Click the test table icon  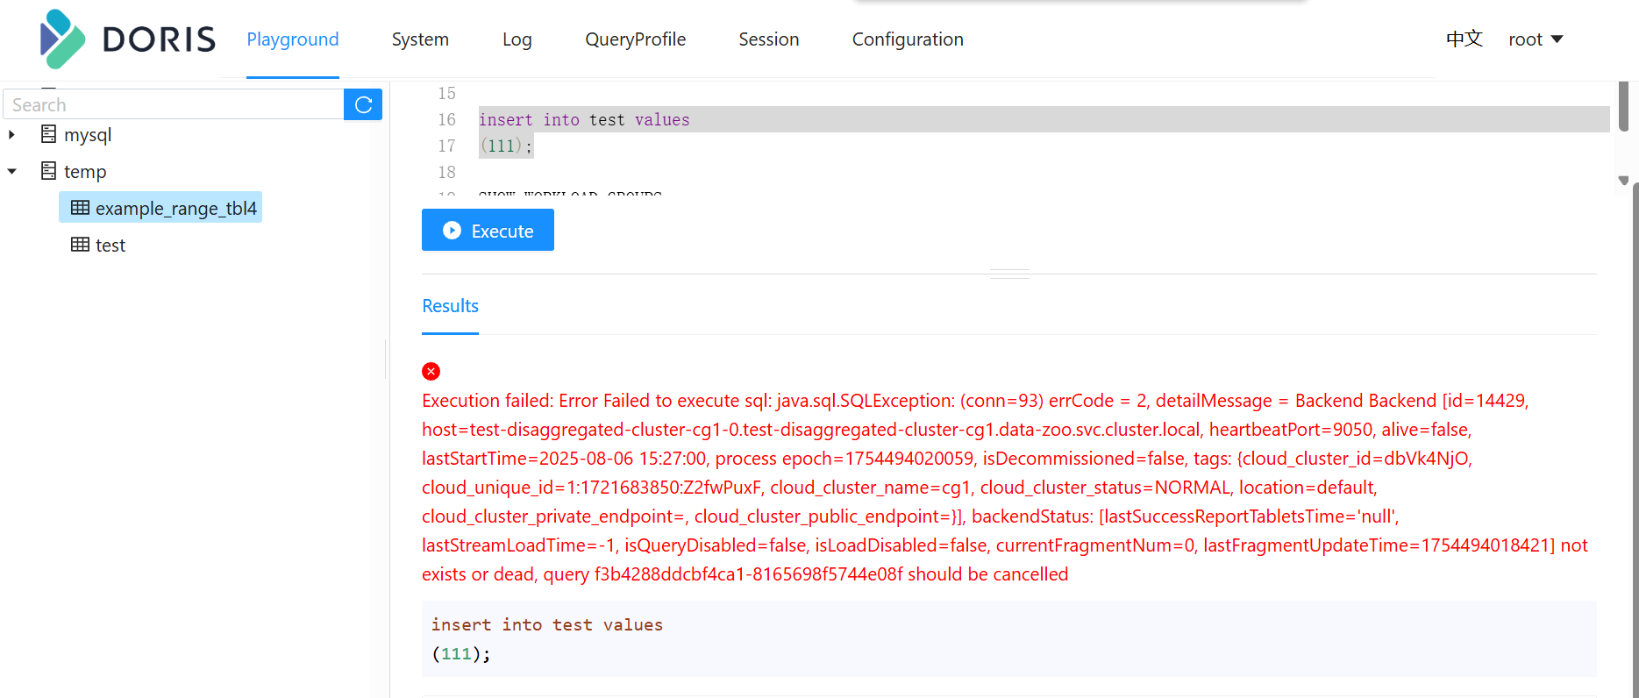pos(80,245)
